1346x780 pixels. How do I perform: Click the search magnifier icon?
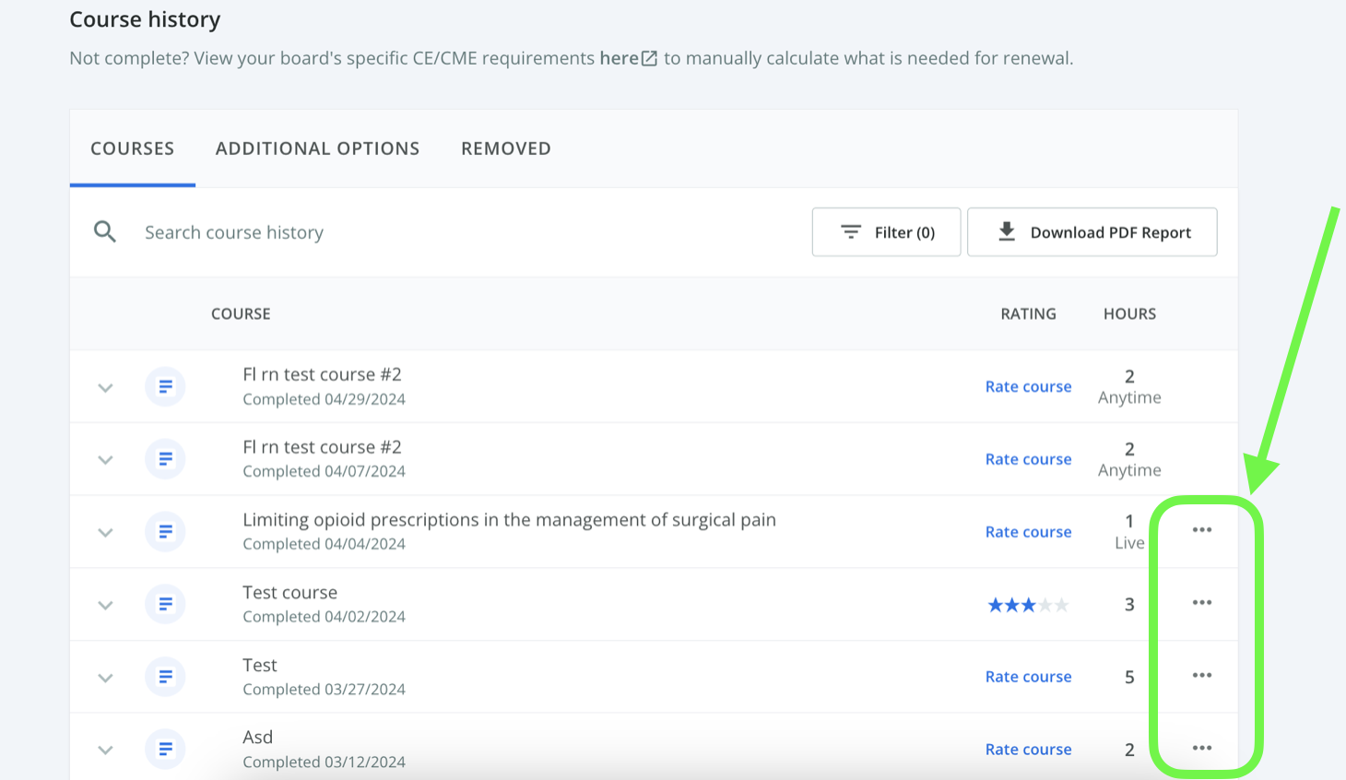[x=105, y=232]
